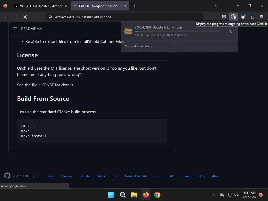Click the OneDrive cloud tray icon
This screenshot has width=268, height=201.
(222, 195)
